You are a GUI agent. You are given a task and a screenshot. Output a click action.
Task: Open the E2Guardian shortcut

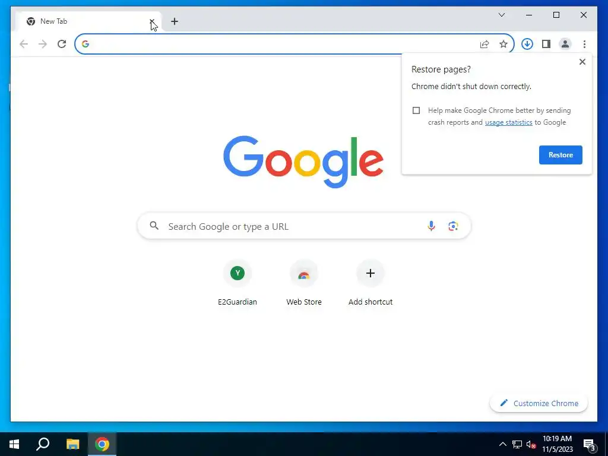237,282
